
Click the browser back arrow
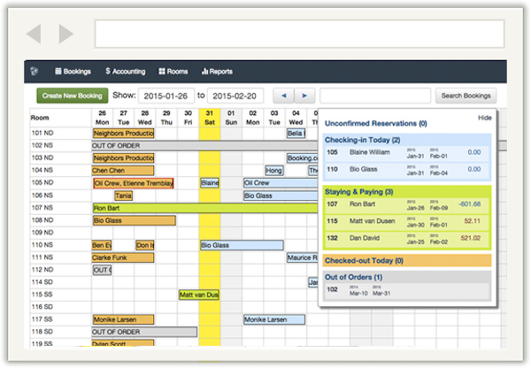34,34
